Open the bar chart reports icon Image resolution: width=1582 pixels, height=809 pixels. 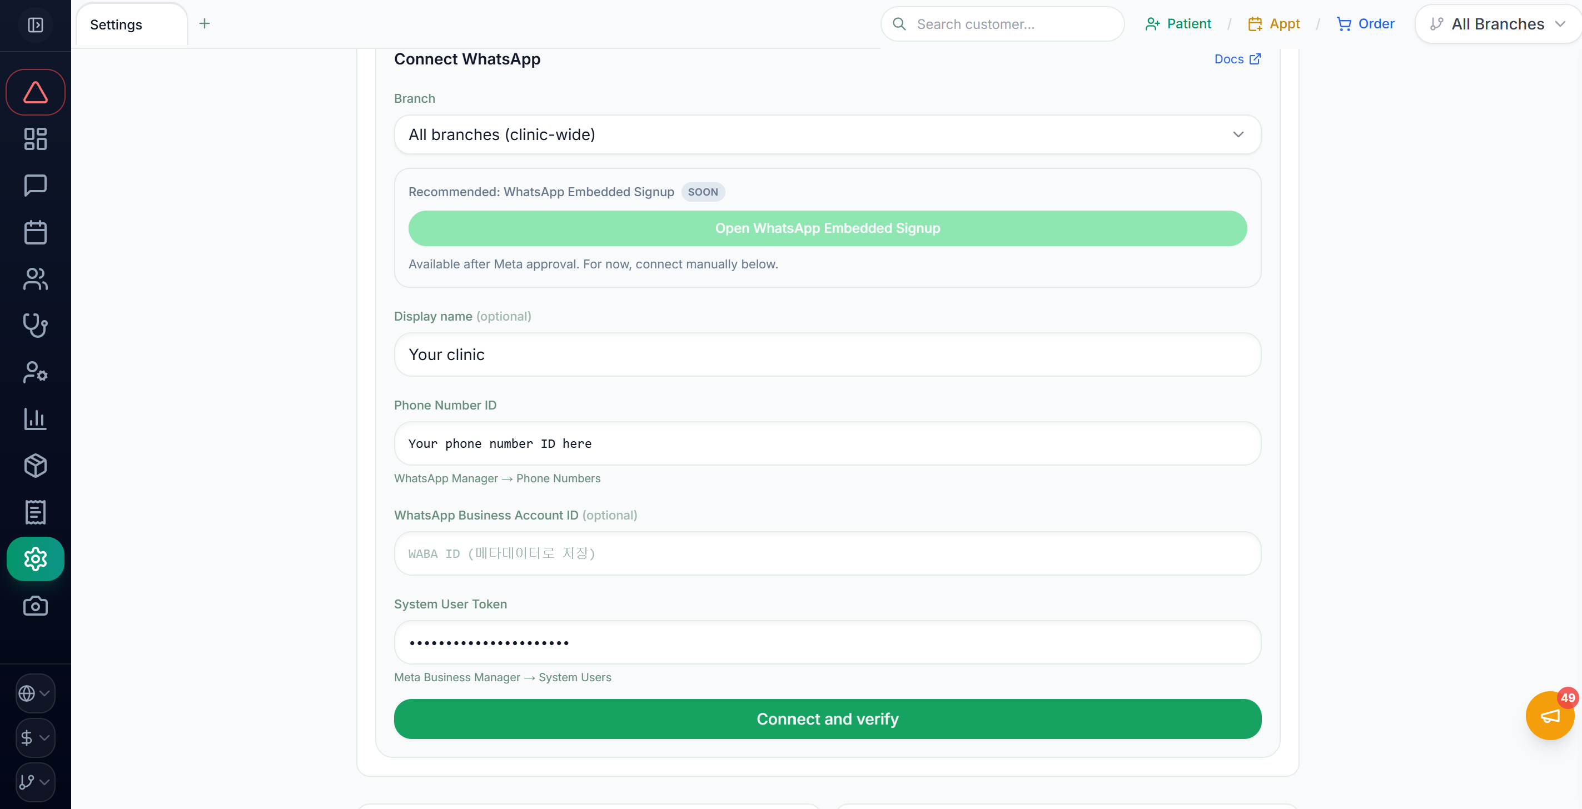(x=36, y=418)
